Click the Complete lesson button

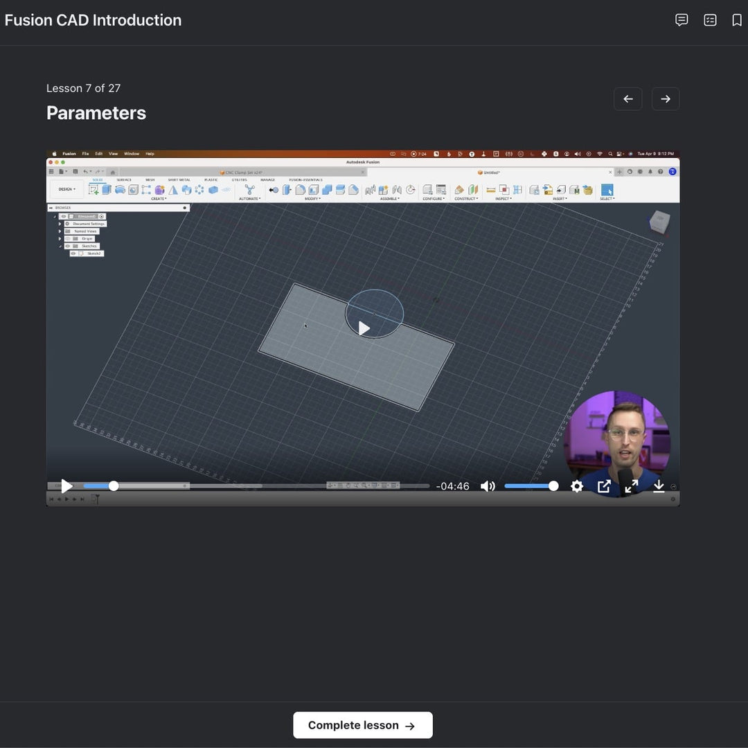(362, 725)
